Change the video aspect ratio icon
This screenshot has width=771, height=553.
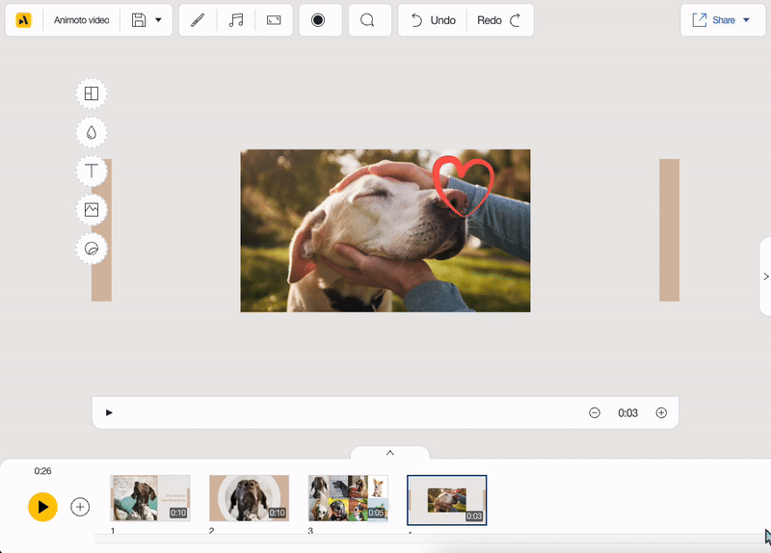point(274,20)
